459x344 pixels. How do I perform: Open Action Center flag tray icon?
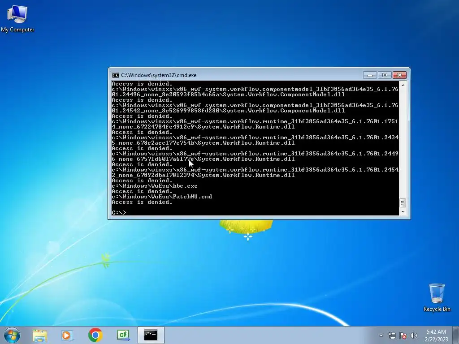point(403,335)
